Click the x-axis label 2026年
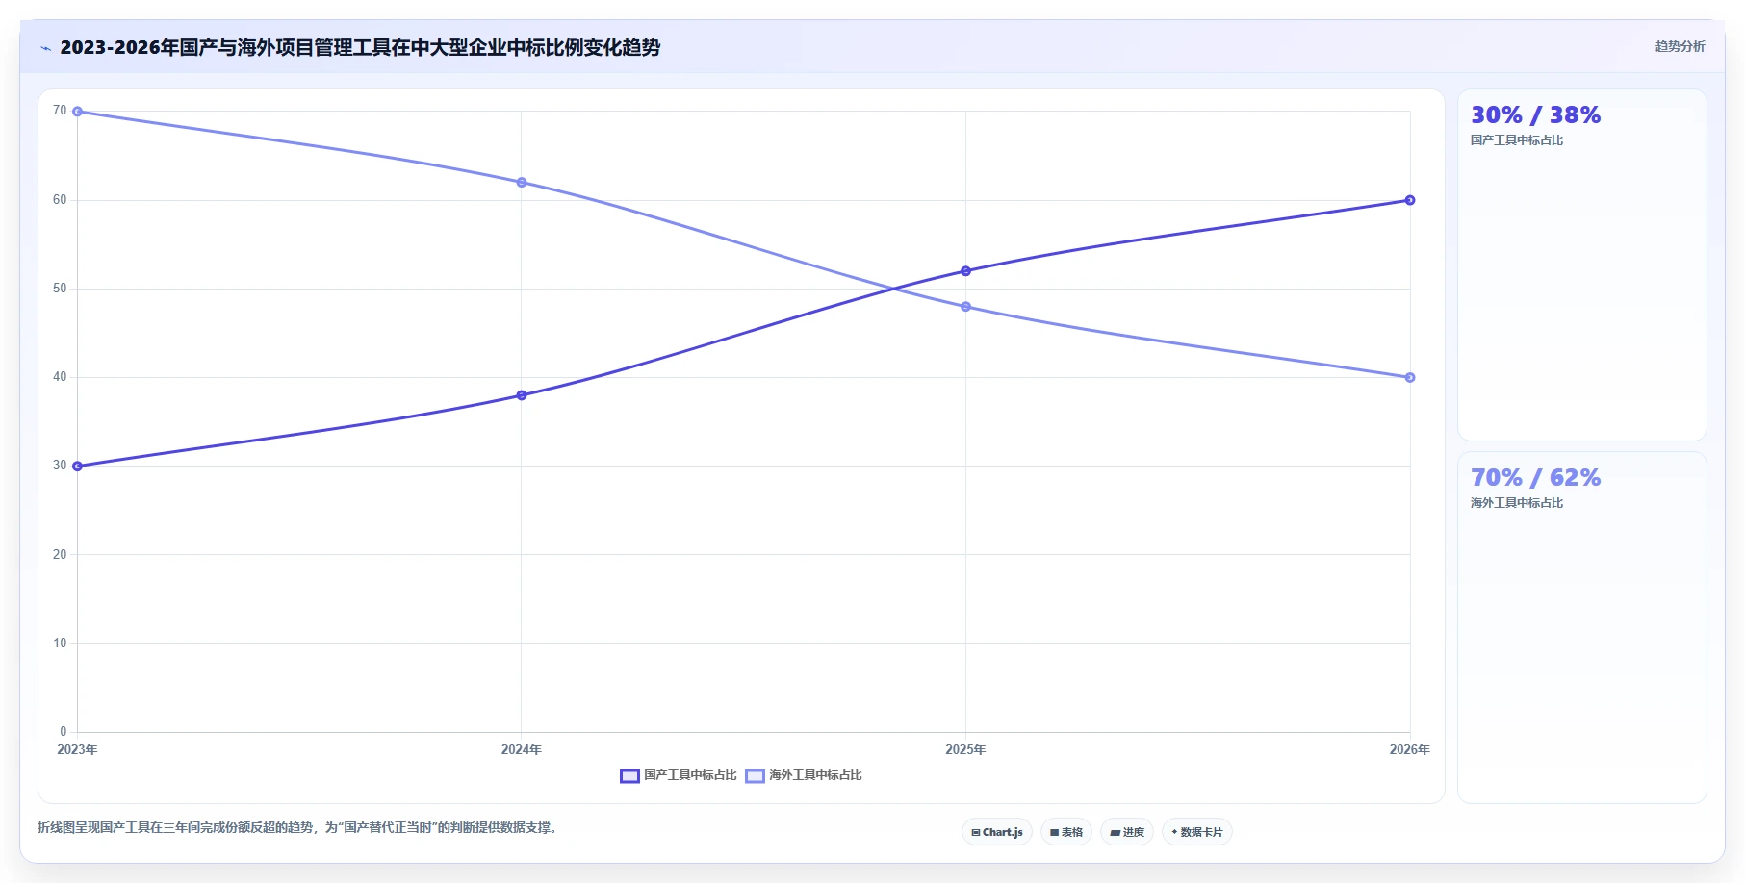The height and width of the screenshot is (883, 1745). pyautogui.click(x=1409, y=749)
